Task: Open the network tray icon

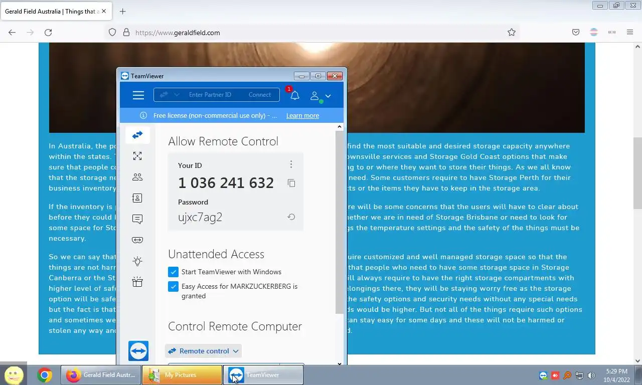Action: point(579,375)
